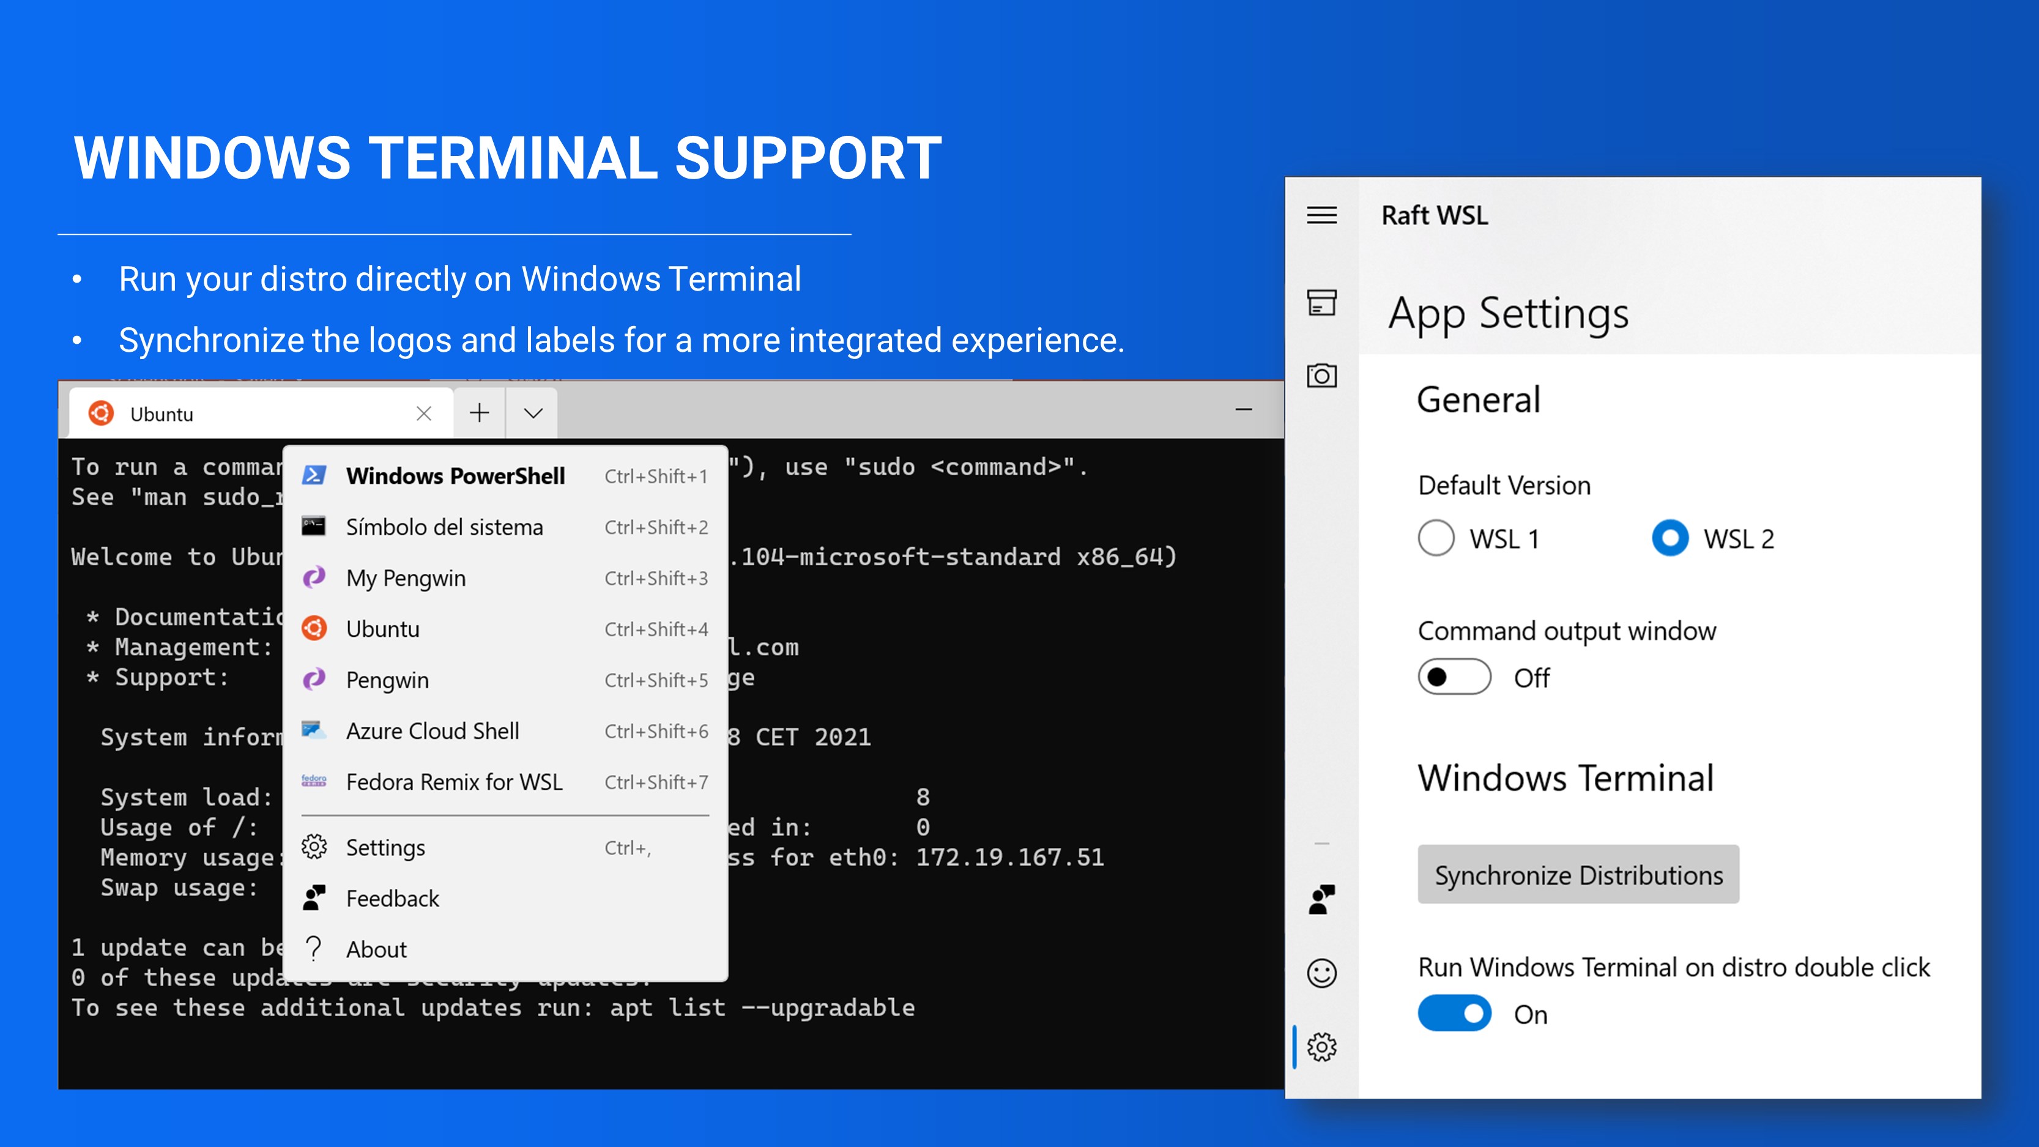Screen dimensions: 2039x1147
Task: Click the distributions archive icon in sidebar
Action: tap(1321, 302)
